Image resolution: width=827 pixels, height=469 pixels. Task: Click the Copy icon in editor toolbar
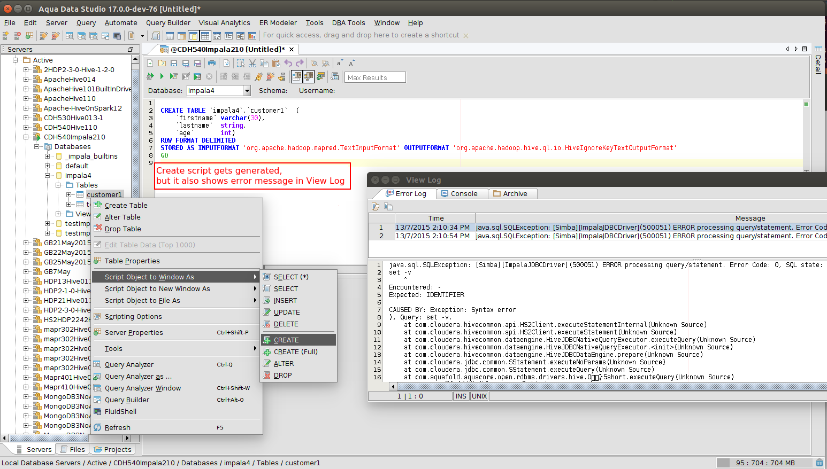click(x=264, y=63)
